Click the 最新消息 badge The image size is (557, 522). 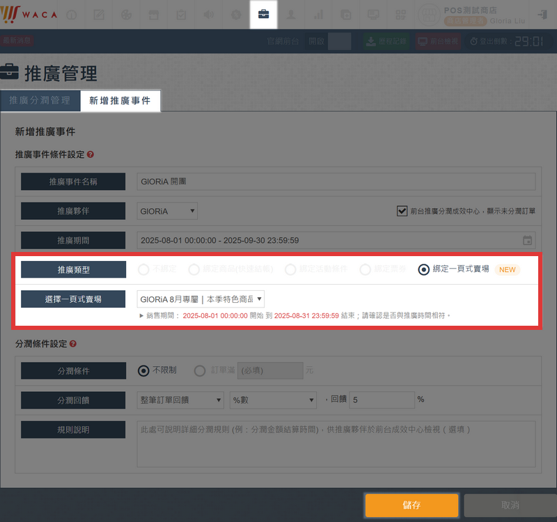click(16, 40)
